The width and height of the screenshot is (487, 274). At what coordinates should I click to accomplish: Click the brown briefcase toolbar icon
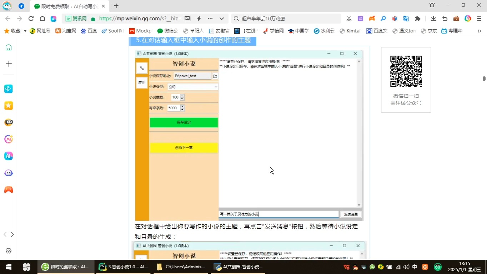456,19
